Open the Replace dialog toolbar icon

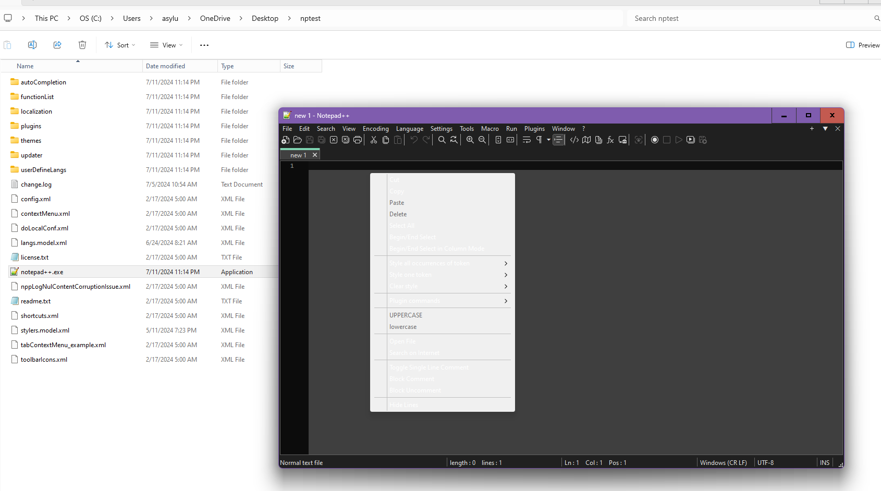[454, 140]
